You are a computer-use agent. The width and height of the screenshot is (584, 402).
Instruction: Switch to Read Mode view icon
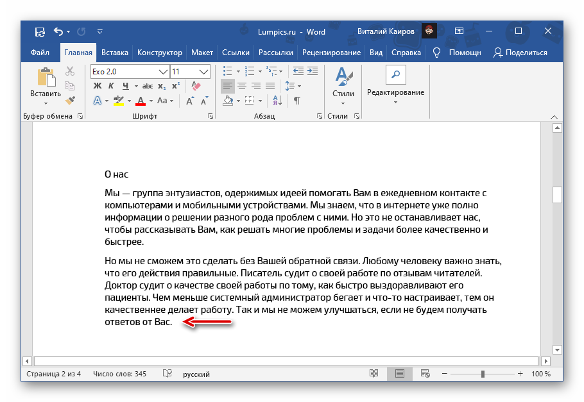(374, 373)
